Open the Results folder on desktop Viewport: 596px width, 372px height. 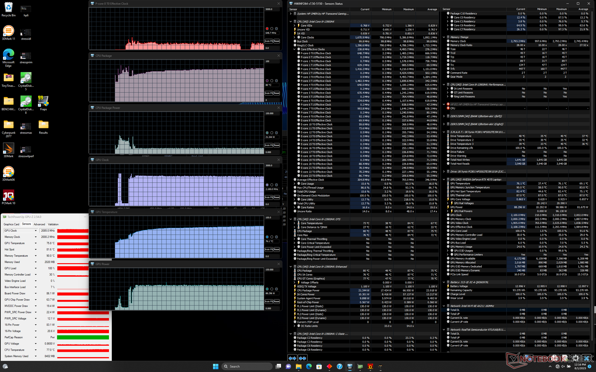43,127
